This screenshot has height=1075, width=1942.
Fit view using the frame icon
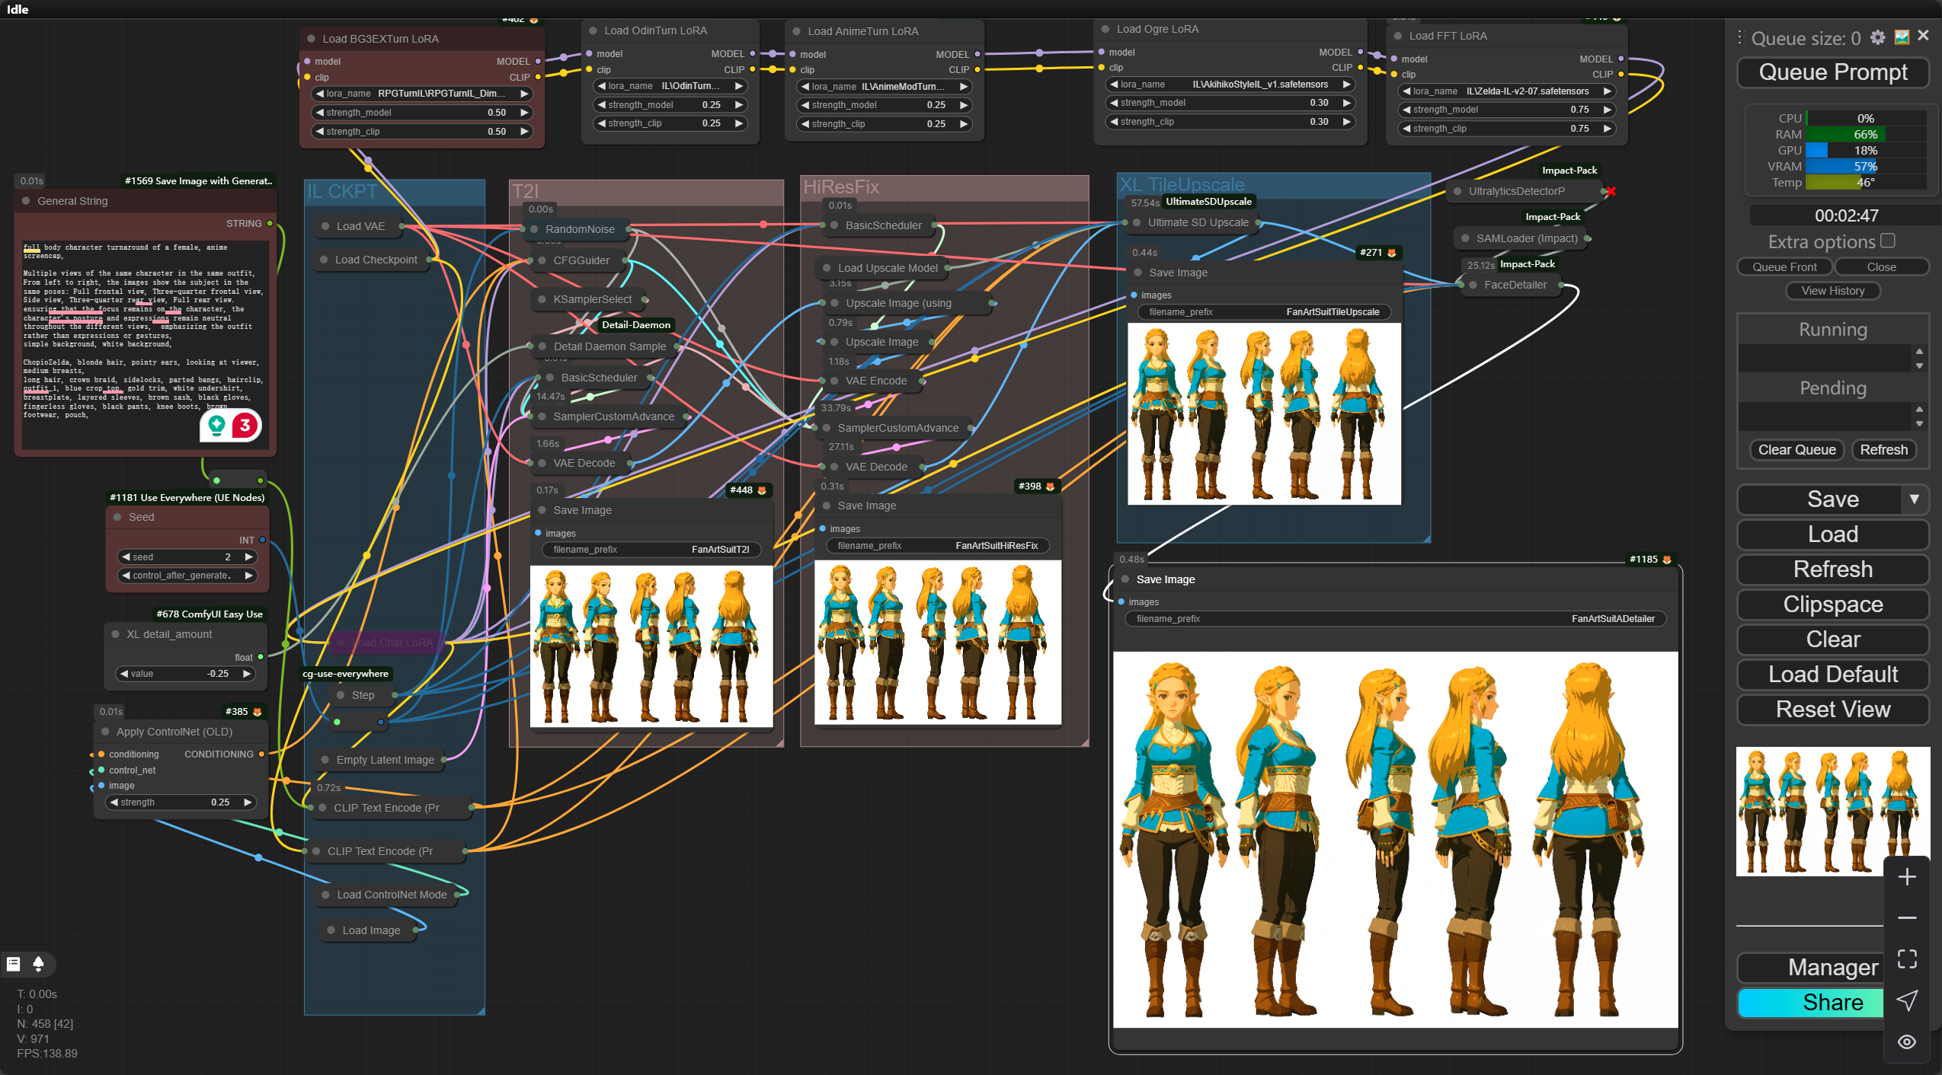(1907, 959)
